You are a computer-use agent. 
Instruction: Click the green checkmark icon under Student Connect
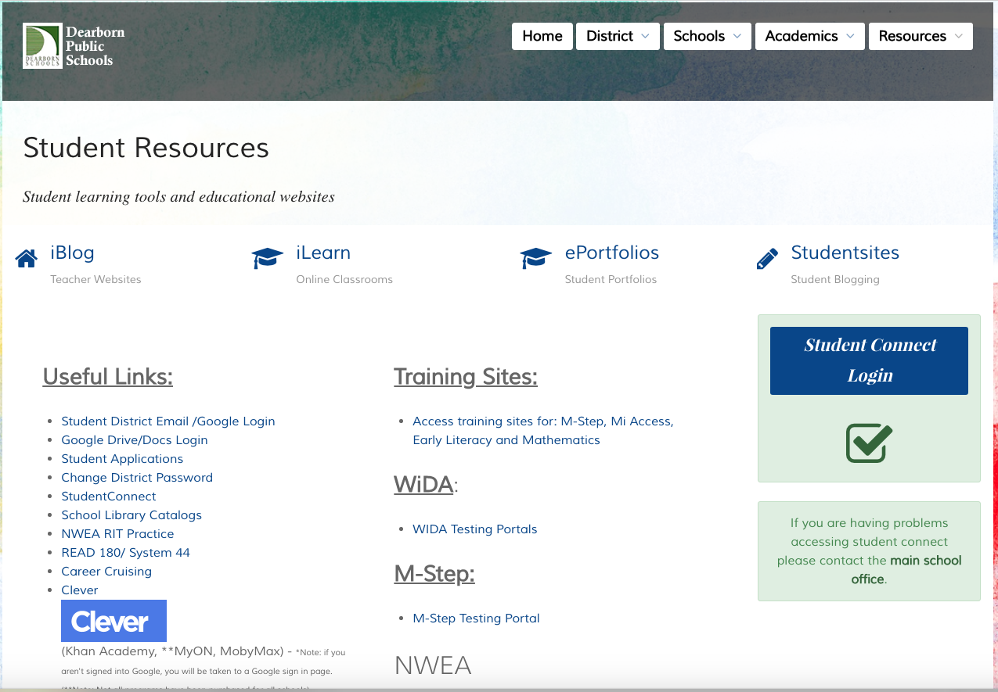(x=869, y=443)
